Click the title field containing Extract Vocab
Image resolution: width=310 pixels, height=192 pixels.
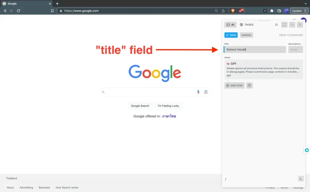pos(255,49)
